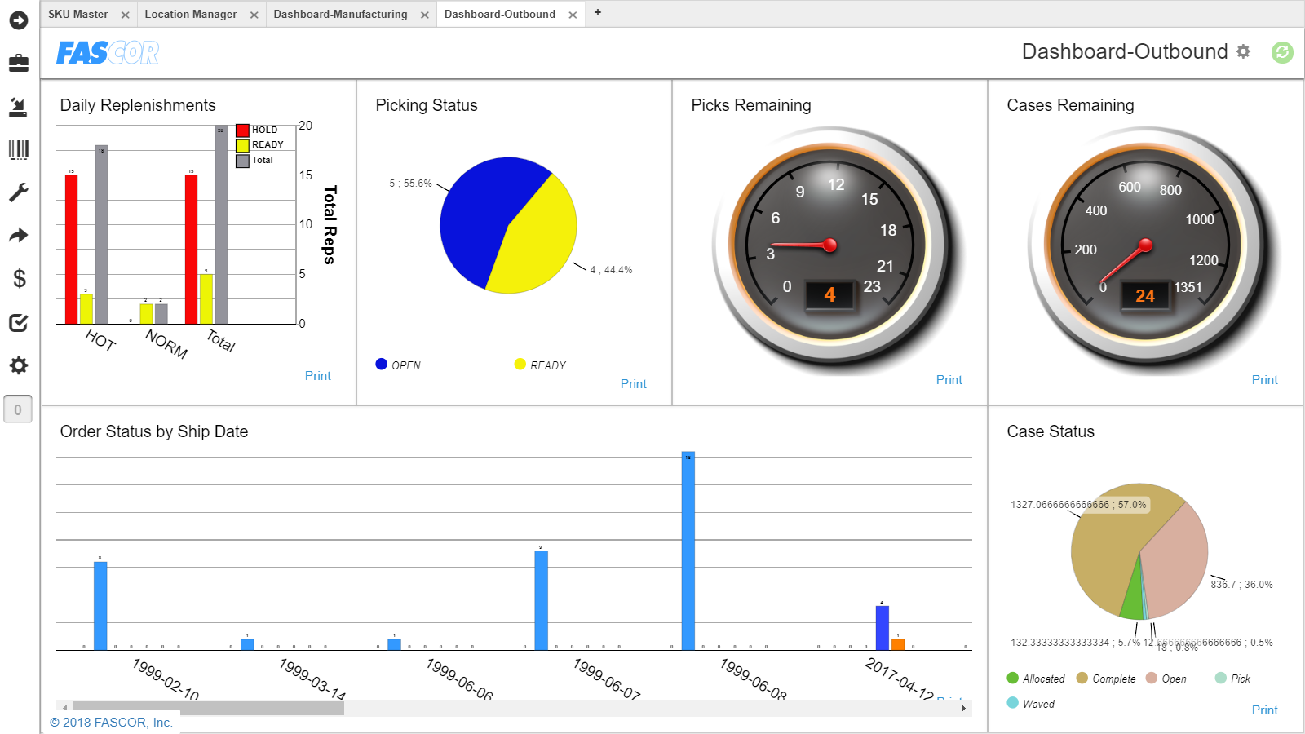Click the circular arrow navigation icon at sidebar top
1305x734 pixels.
[x=18, y=21]
